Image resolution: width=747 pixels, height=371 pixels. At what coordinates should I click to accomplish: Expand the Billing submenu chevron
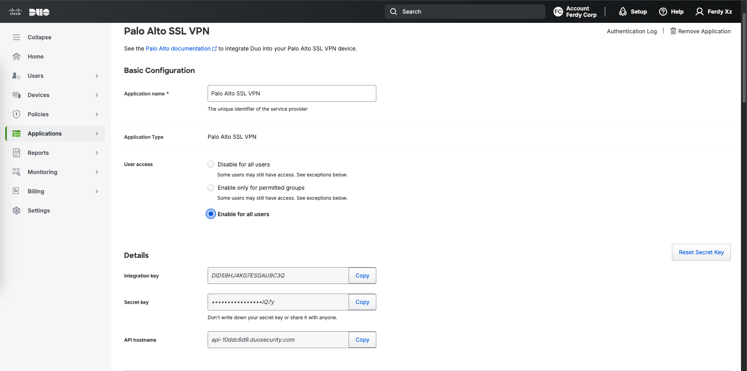point(97,191)
